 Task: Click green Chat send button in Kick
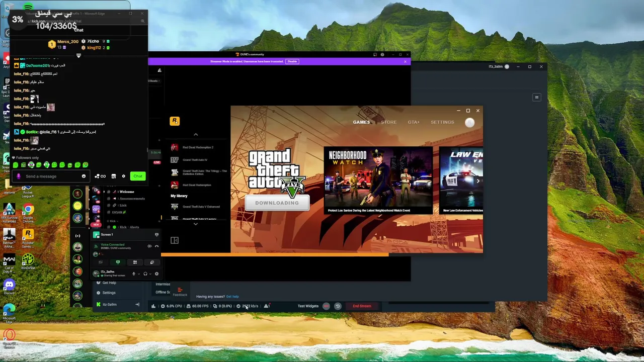(138, 176)
